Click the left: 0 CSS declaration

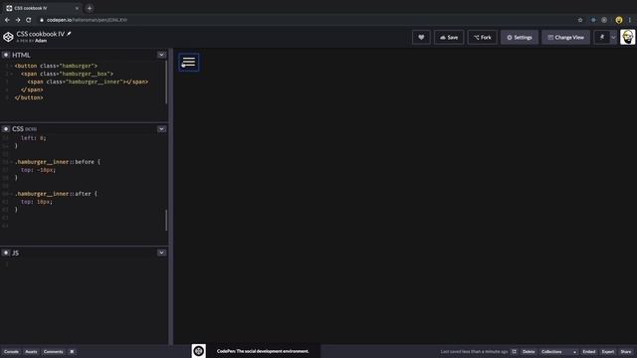tap(34, 138)
